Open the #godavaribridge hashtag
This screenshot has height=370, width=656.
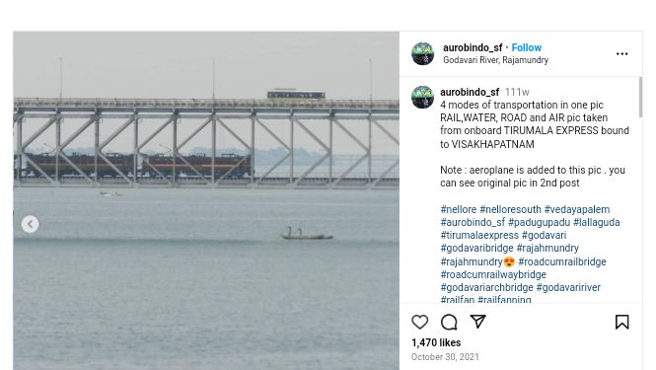click(x=476, y=249)
